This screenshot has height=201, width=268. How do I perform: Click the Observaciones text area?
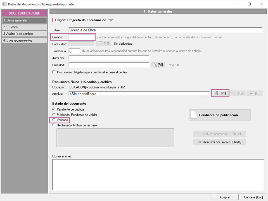tap(158, 174)
